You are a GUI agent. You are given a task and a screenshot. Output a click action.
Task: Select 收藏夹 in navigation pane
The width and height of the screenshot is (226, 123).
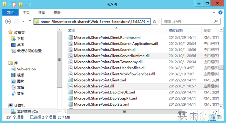coord(19,32)
